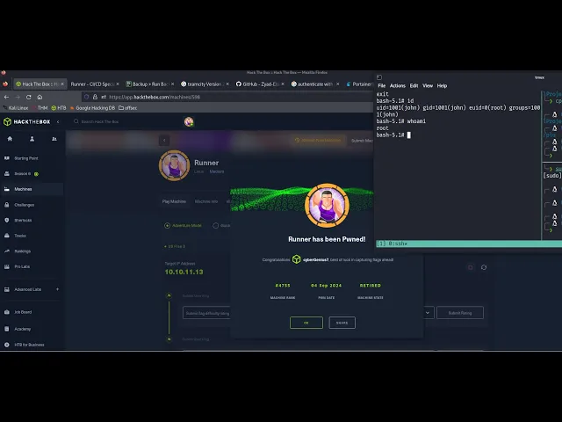
Task: Click the user avatar in top bar
Action: [189, 121]
